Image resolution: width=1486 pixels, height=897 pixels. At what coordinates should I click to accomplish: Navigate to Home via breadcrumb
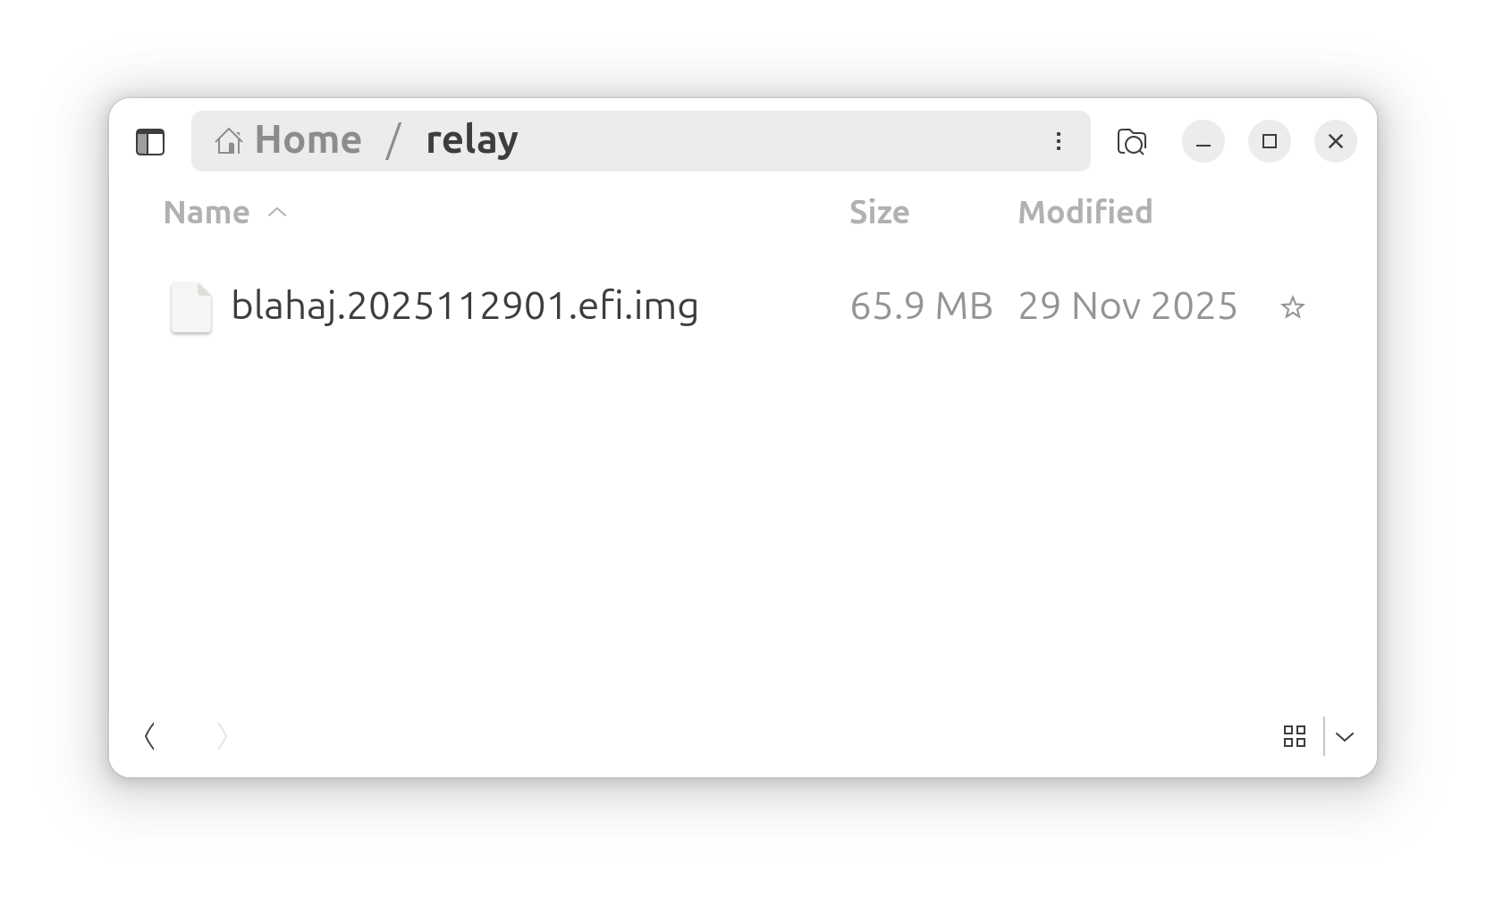307,138
